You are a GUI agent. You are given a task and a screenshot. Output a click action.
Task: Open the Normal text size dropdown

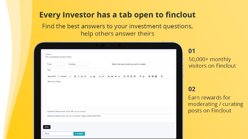pos(66,76)
